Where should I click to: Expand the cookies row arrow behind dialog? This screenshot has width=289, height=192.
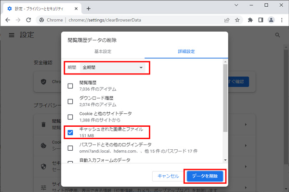click(x=246, y=145)
